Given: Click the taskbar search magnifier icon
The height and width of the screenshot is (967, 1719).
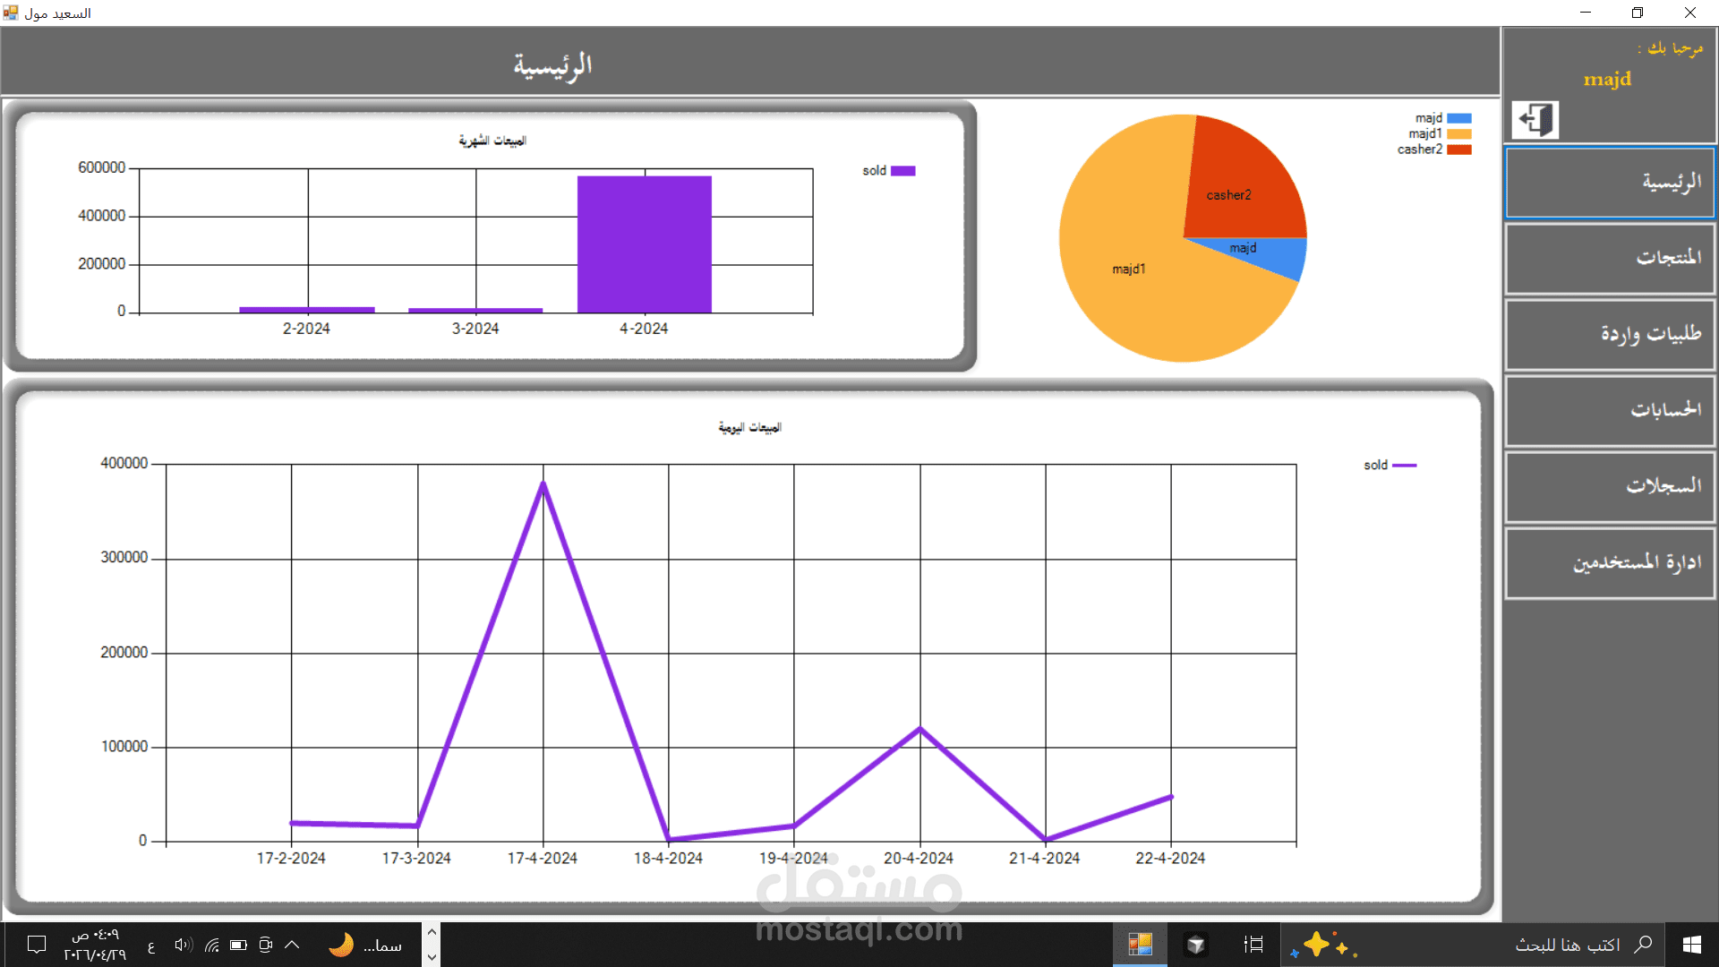Looking at the screenshot, I should [x=1643, y=945].
